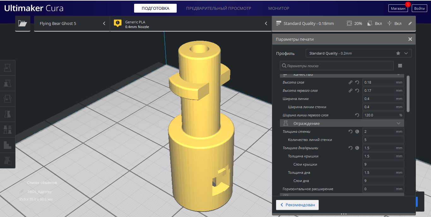Switch to the 'Предварительный просмотр' tab
431x217 pixels.
coord(218,8)
